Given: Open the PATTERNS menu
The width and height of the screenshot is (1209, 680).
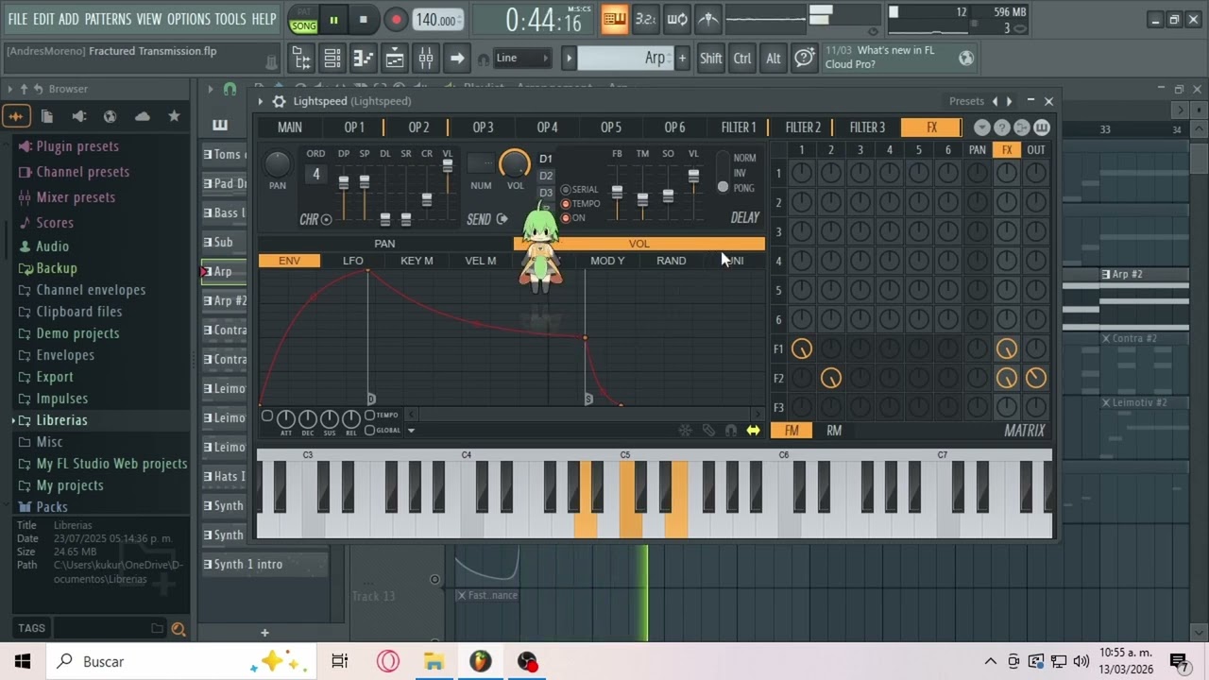Looking at the screenshot, I should click(108, 19).
